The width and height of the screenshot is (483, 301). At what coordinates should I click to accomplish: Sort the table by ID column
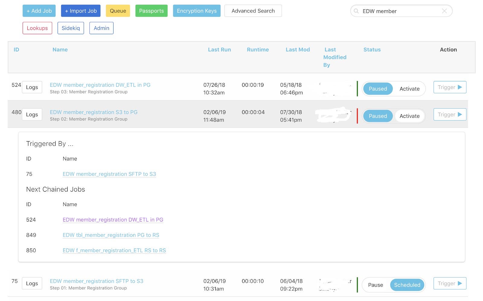pos(16,50)
